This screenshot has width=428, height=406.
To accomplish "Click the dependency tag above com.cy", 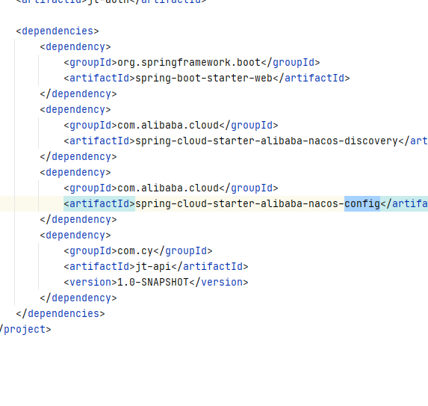I will [75, 235].
